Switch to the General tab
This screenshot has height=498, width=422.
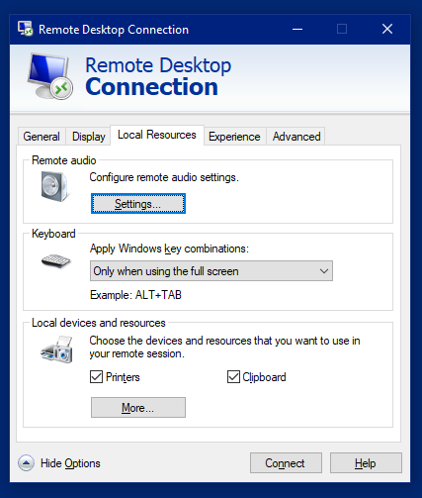42,137
